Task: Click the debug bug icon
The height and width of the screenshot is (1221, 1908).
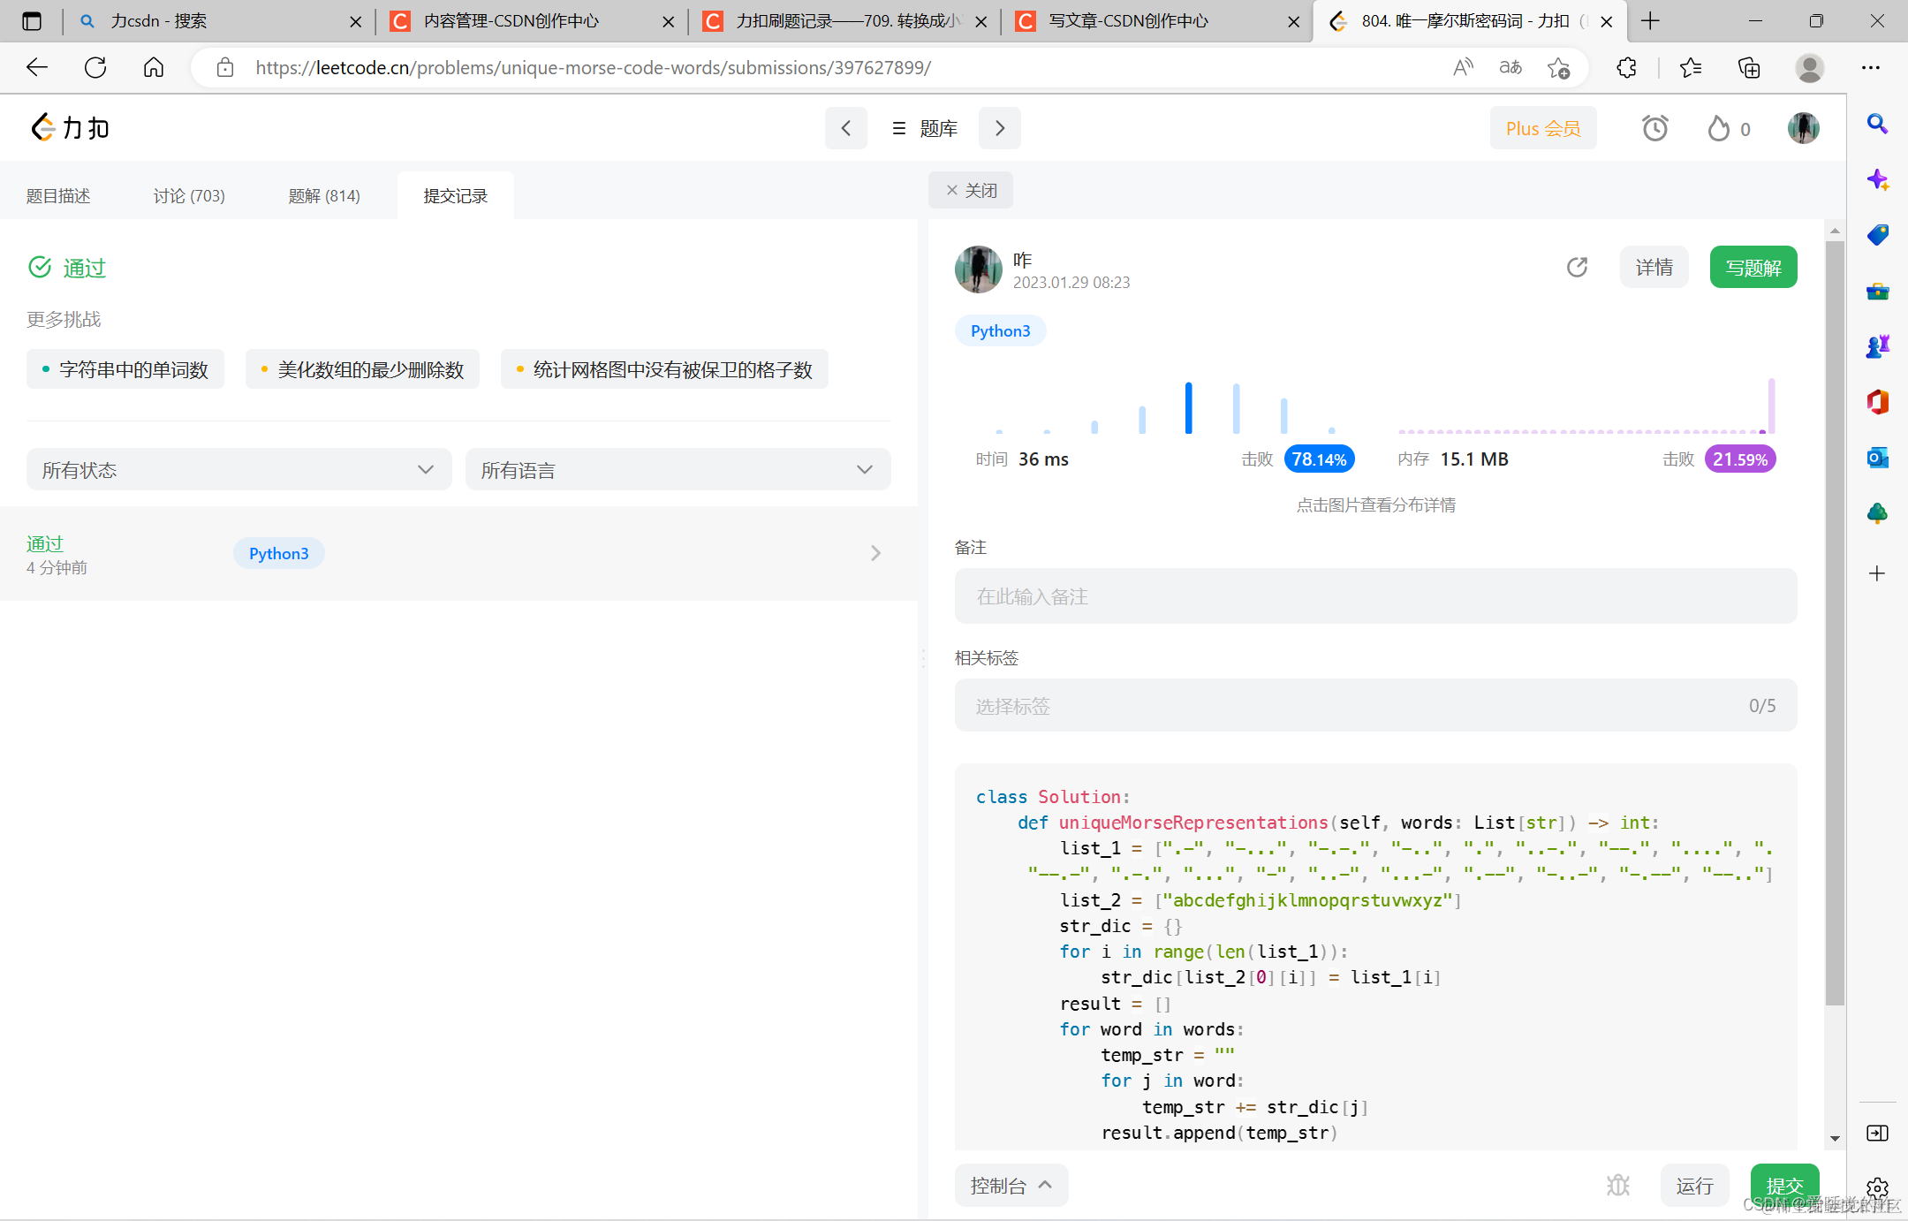Action: [x=1617, y=1185]
